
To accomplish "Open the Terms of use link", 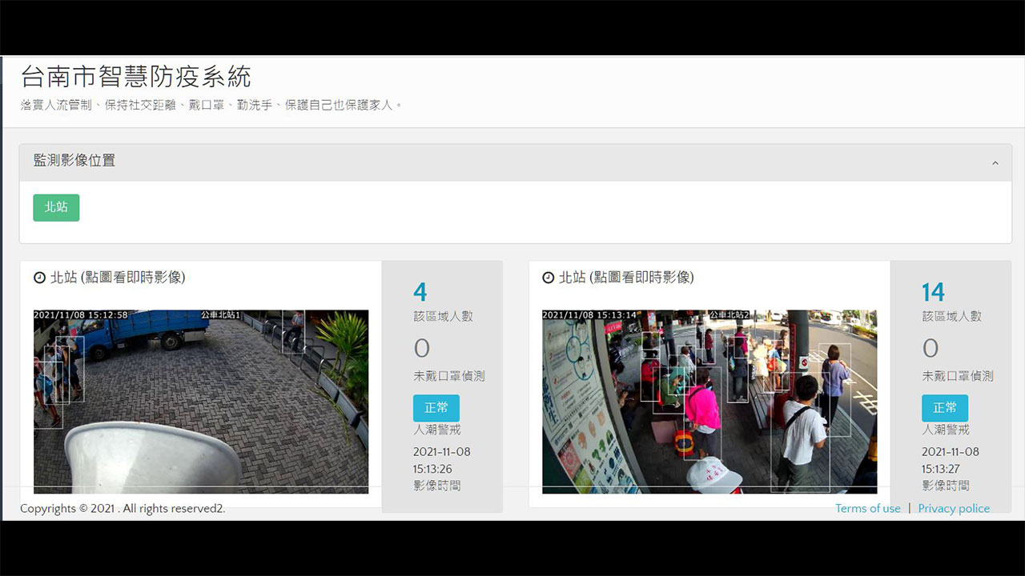I will 867,509.
